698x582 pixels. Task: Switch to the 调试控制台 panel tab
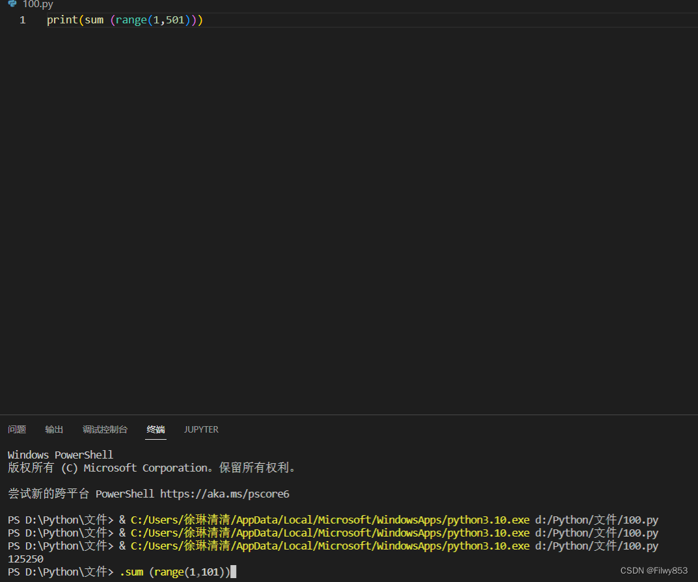(105, 429)
